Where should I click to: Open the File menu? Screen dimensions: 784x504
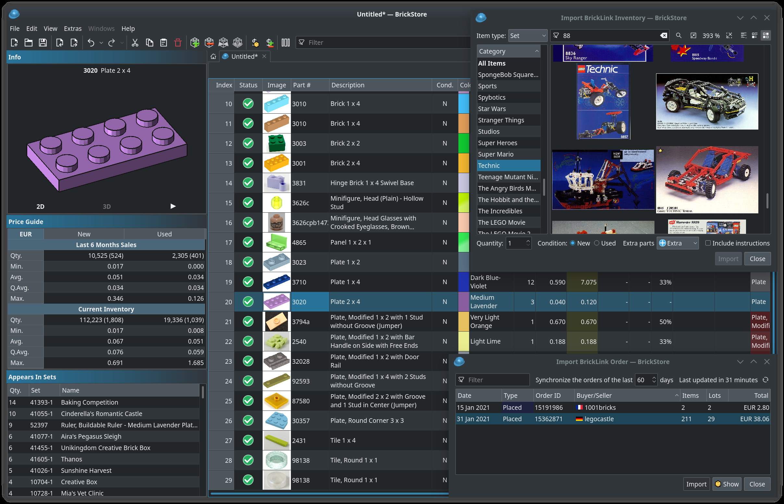[15, 29]
